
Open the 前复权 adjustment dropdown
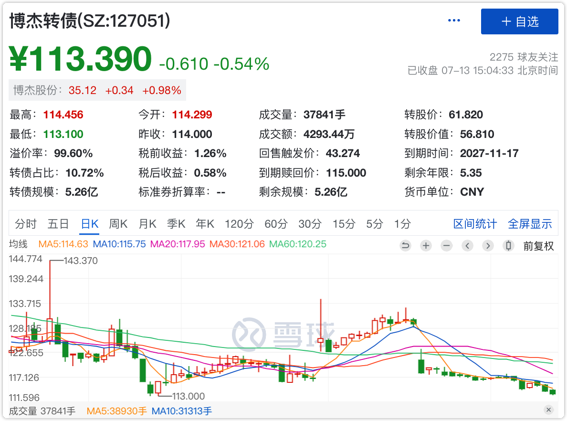pos(538,246)
